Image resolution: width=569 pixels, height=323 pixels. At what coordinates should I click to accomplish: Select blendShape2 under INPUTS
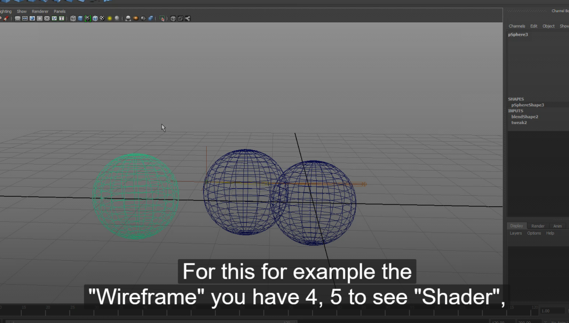coord(525,117)
